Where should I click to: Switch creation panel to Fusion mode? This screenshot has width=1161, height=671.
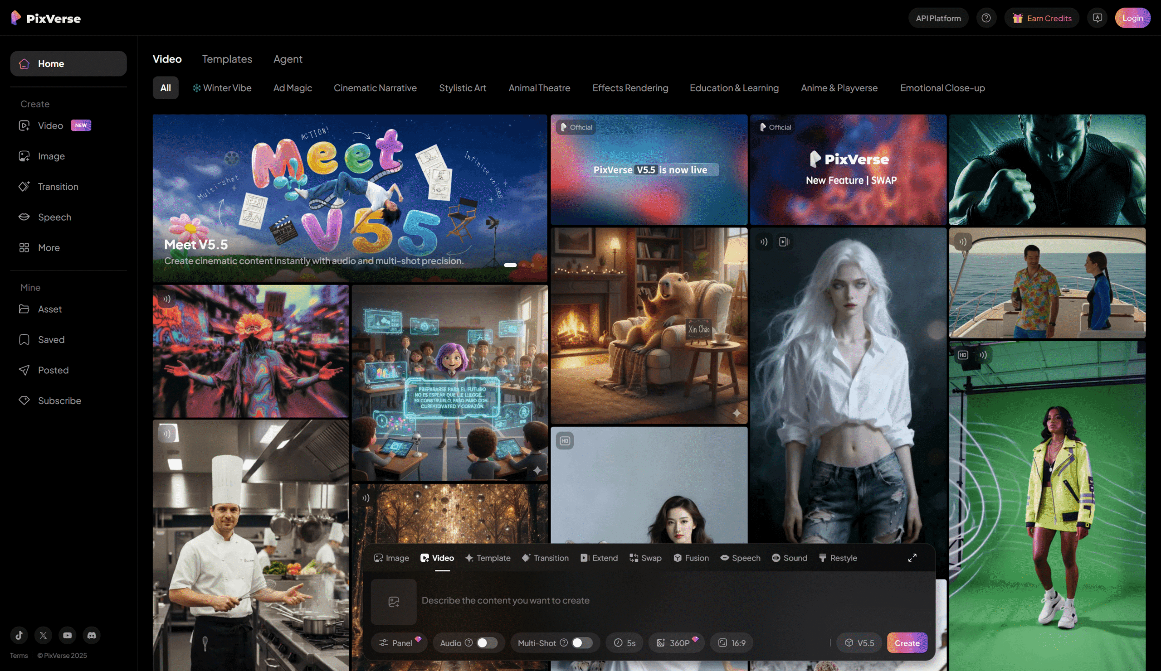(x=691, y=558)
